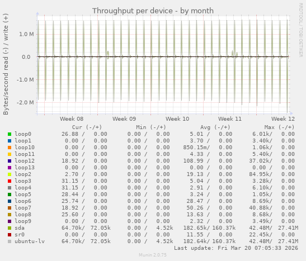
Task: Click ubuntu-lv min write value 4.52k
Action: point(164,241)
